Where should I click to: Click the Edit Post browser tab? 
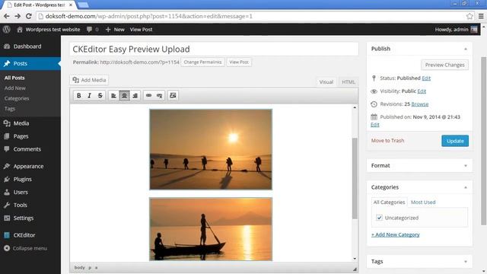coord(40,5)
